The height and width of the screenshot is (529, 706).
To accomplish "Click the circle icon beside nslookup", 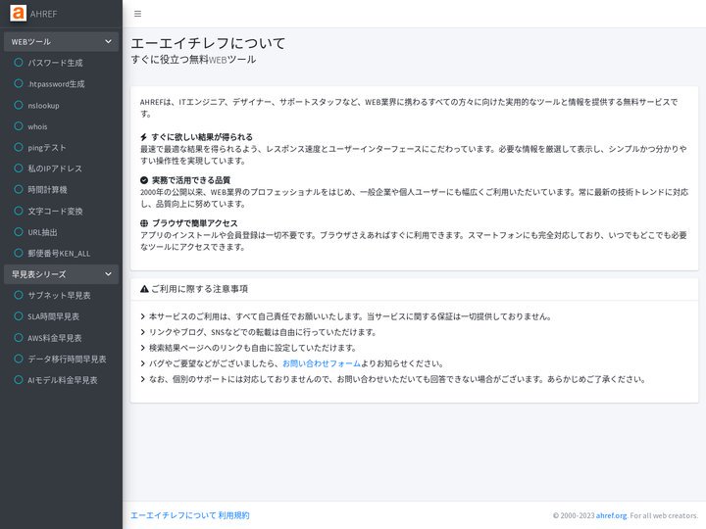I will (x=19, y=105).
